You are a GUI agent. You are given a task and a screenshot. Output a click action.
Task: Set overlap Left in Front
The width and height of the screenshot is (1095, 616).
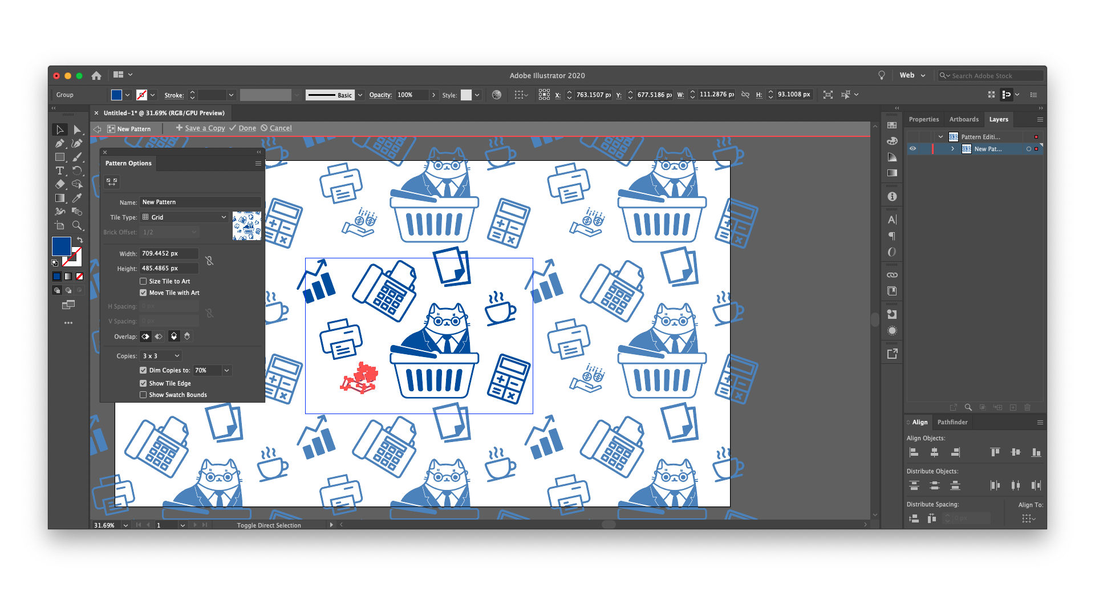[146, 337]
